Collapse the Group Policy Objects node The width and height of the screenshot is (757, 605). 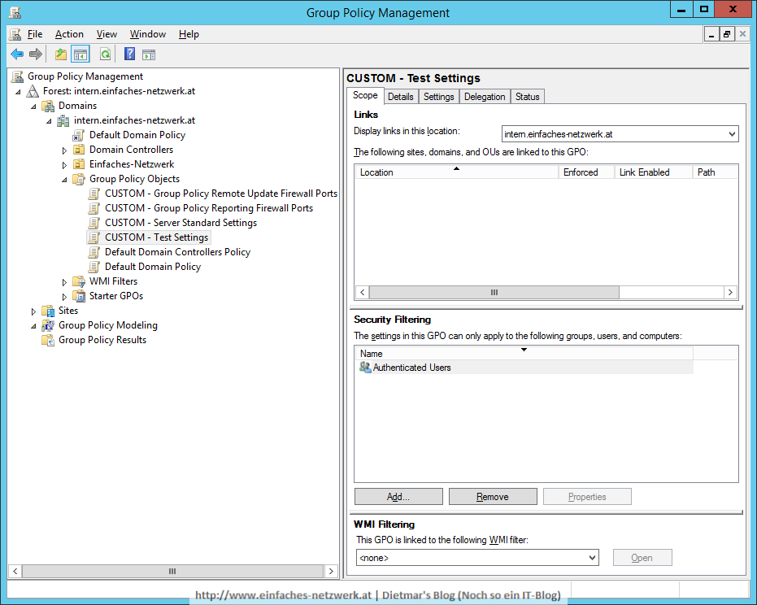(x=65, y=180)
